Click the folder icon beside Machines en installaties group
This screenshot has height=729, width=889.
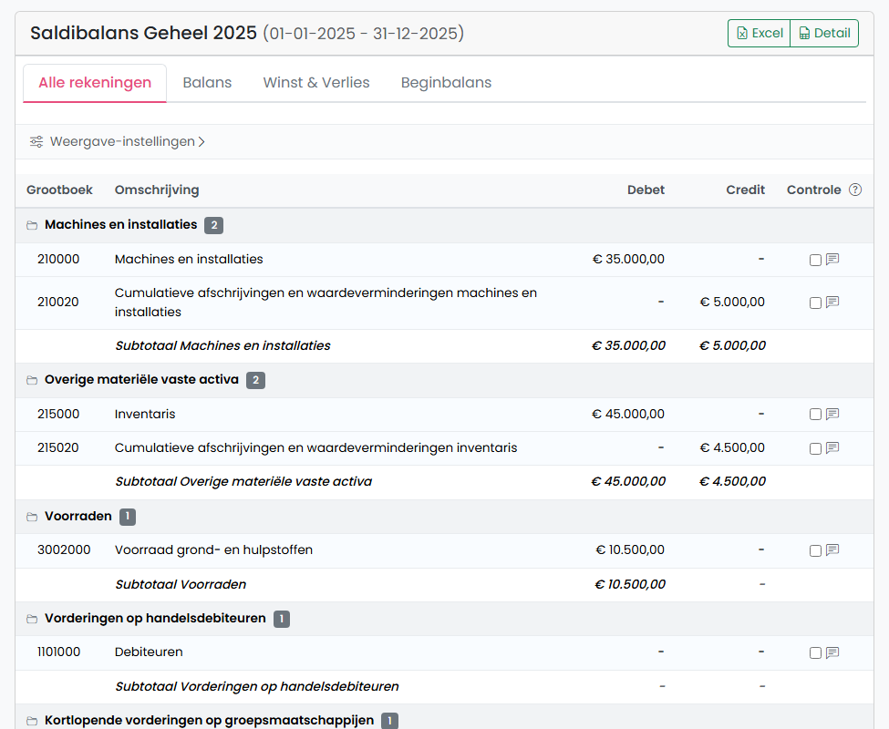(x=32, y=225)
